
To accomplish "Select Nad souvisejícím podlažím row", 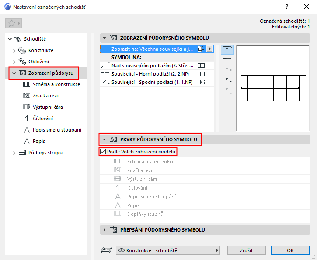I will pyautogui.click(x=157, y=66).
